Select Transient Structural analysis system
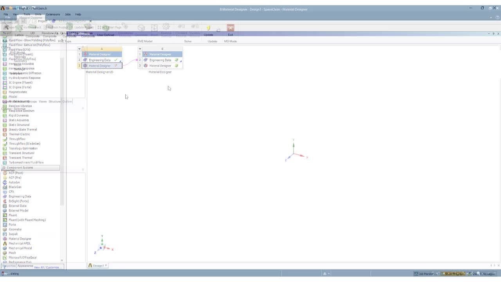Viewport: 501px width, 282px height. tap(22, 153)
